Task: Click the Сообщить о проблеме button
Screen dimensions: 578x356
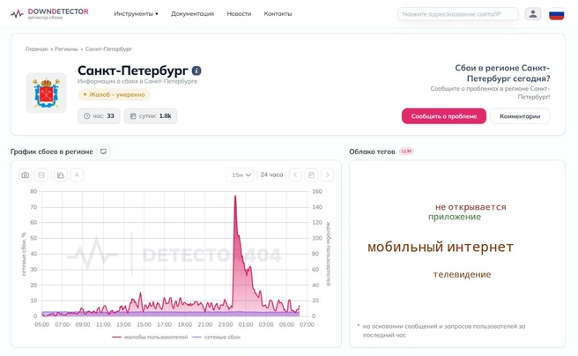Action: [444, 116]
